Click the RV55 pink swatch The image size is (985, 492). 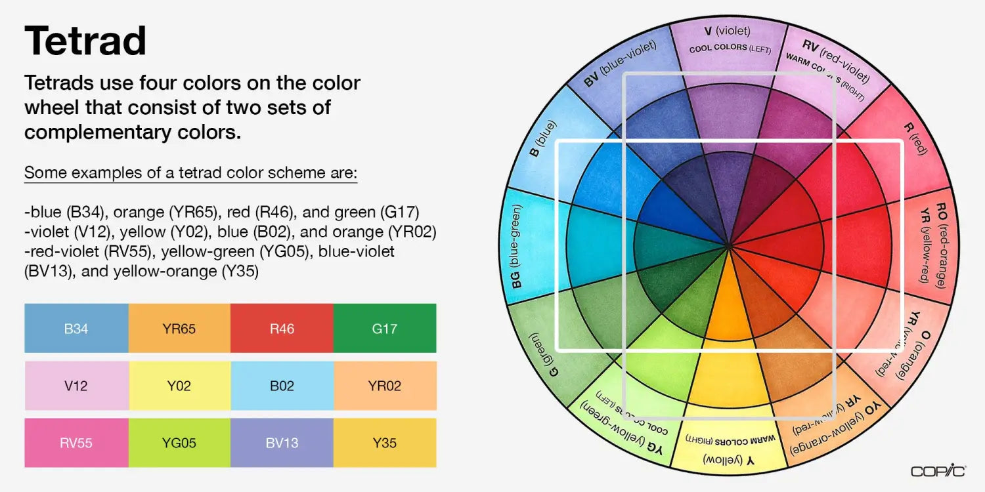click(76, 443)
